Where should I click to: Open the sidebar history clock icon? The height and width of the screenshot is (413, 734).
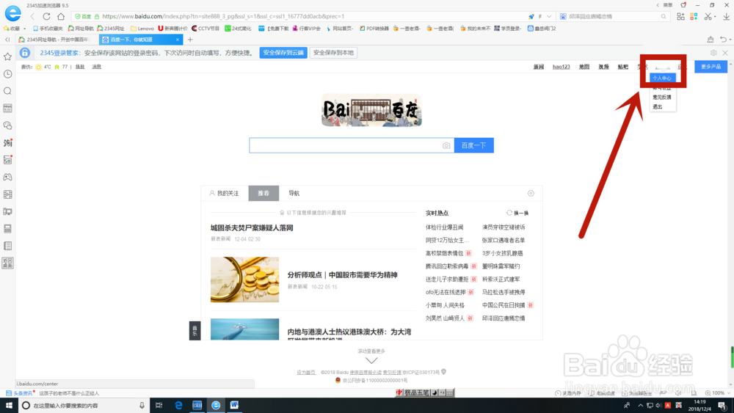click(7, 74)
